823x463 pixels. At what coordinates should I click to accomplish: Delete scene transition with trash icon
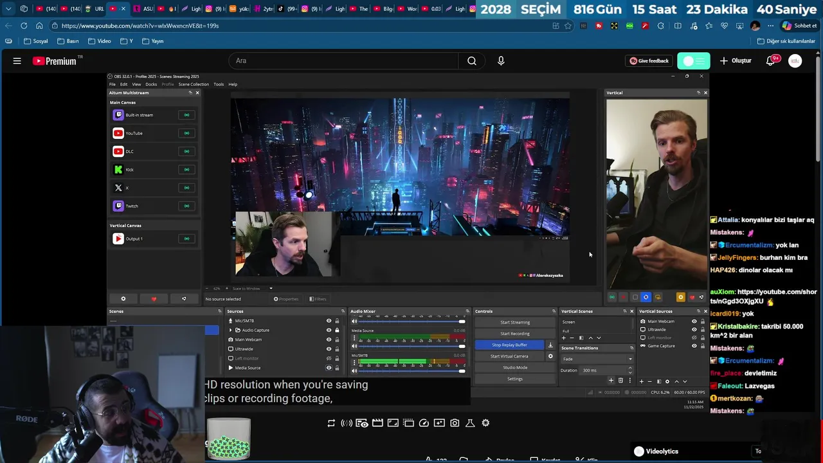[620, 380]
